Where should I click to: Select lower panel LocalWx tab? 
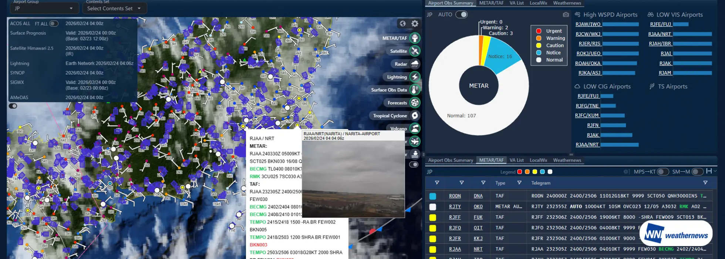tap(538, 160)
